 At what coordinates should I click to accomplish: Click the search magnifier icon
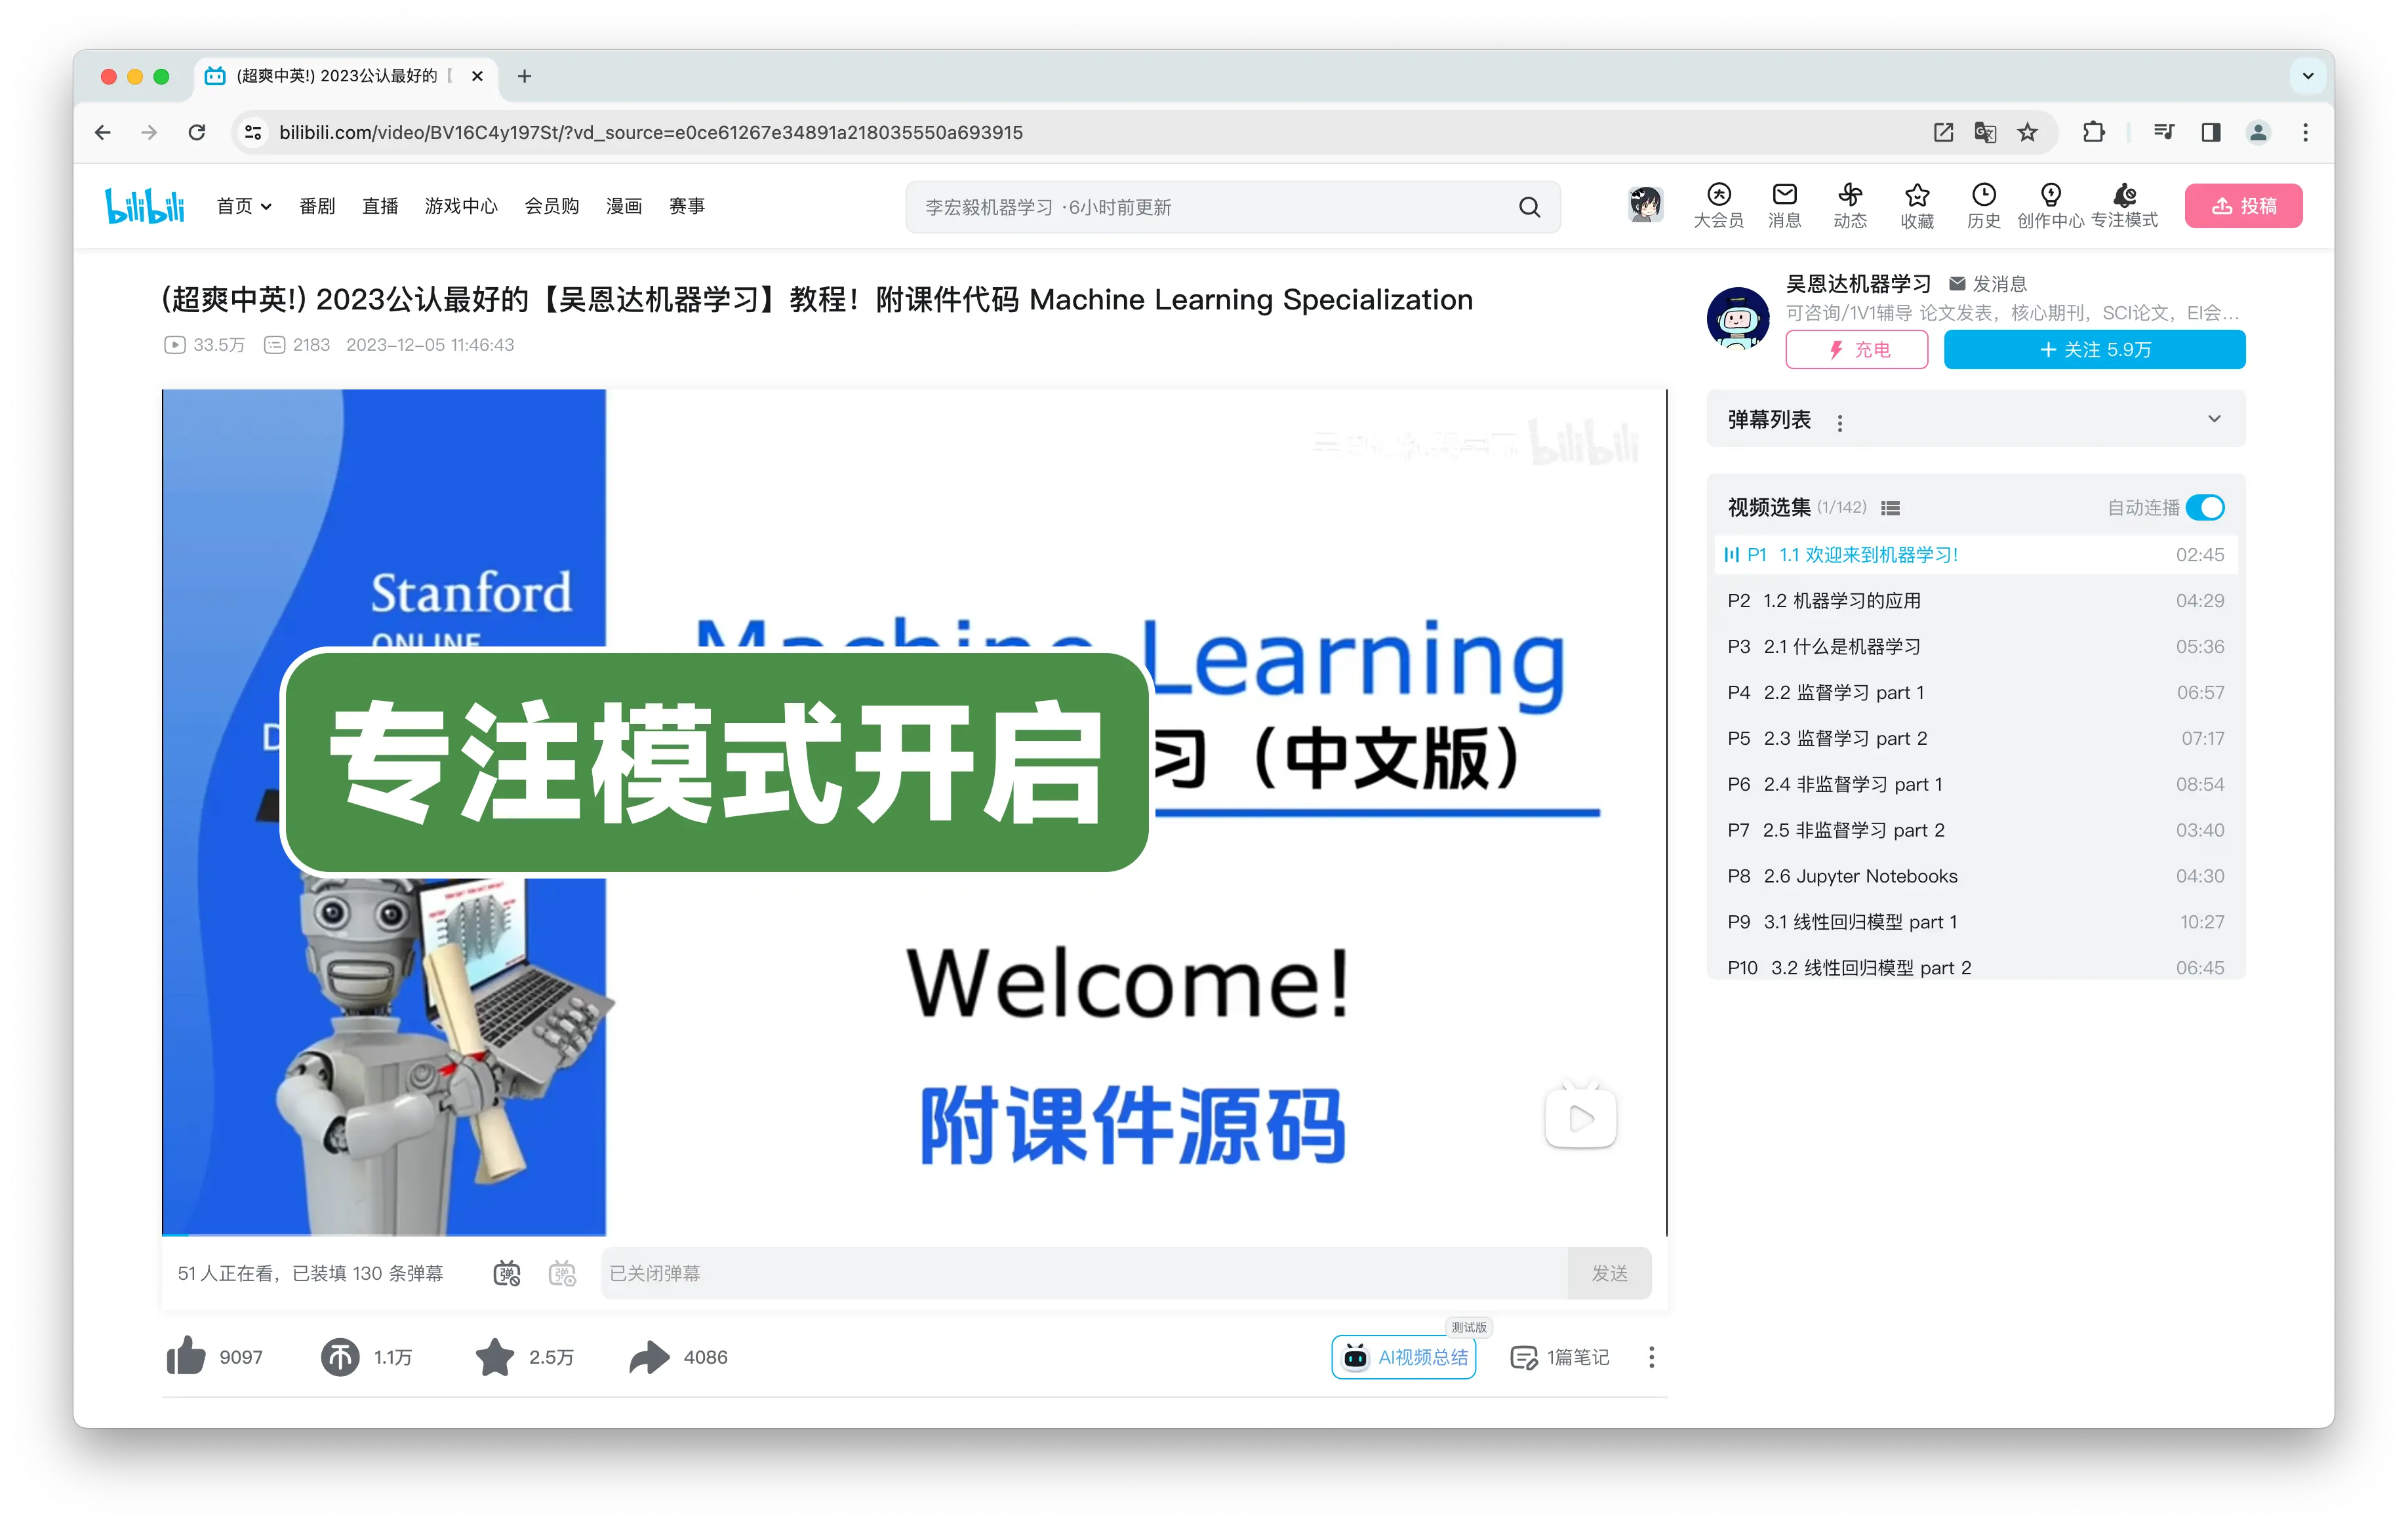[1529, 207]
